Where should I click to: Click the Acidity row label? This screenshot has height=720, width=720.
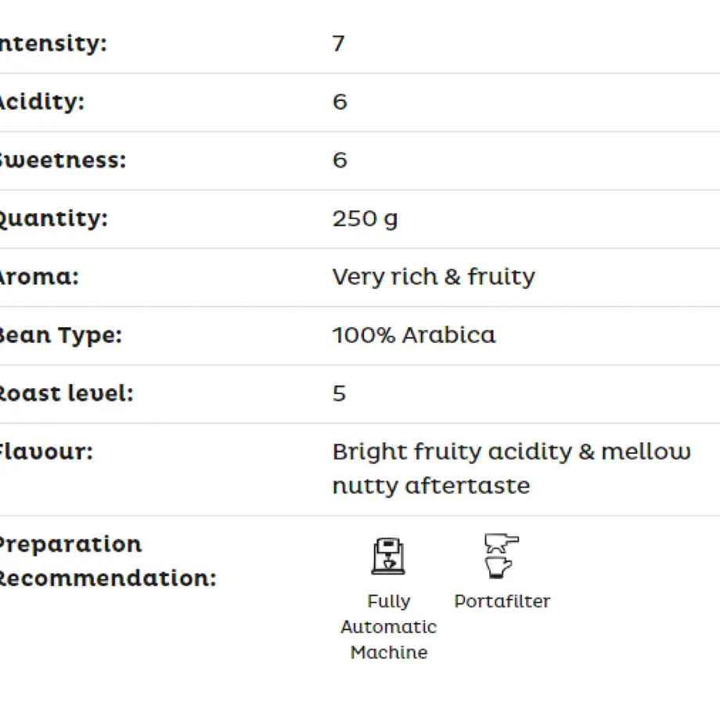click(42, 102)
